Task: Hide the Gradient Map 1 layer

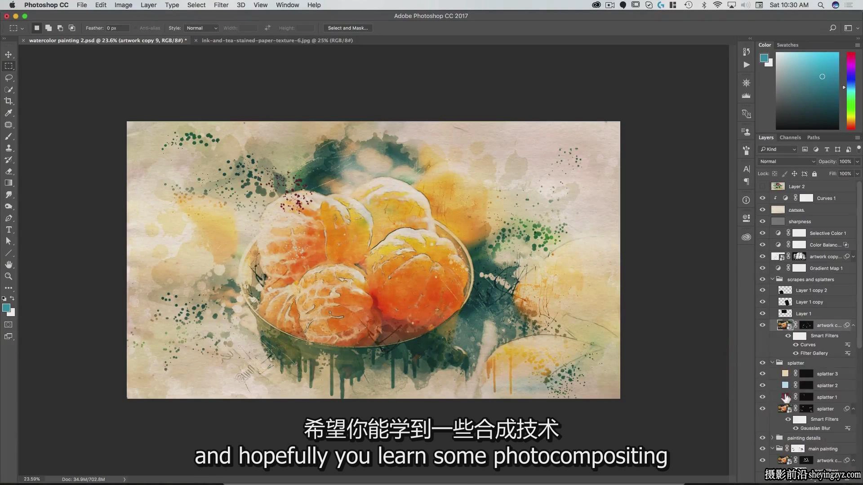Action: (762, 268)
